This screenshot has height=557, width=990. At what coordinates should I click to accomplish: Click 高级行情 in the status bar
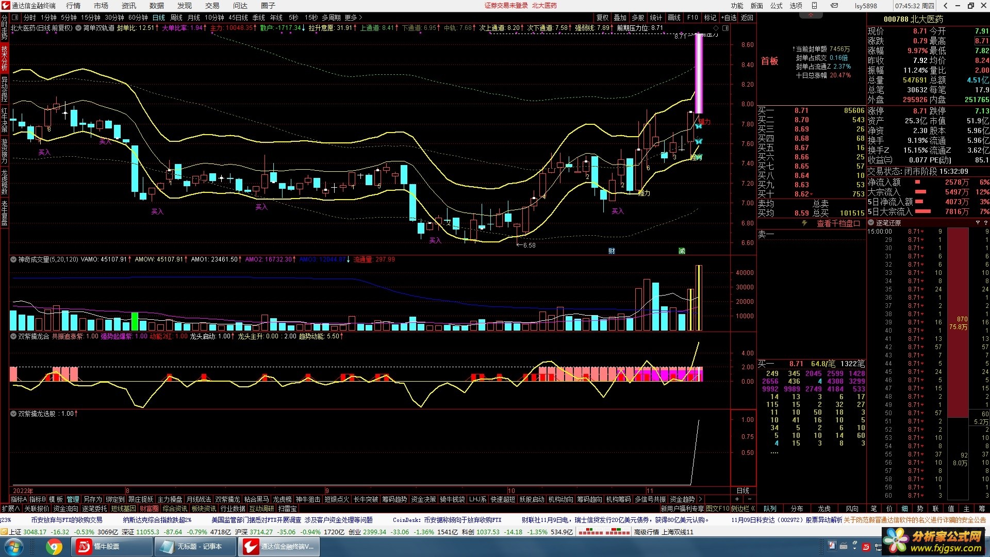(x=647, y=532)
